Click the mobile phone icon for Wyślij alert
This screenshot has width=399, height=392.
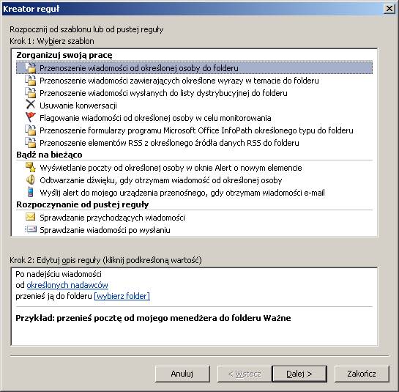[30, 192]
